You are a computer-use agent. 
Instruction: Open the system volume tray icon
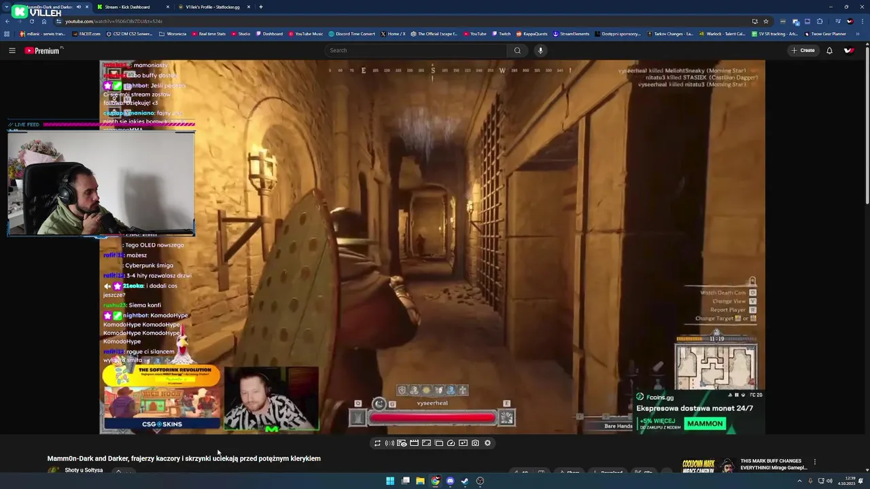click(829, 481)
